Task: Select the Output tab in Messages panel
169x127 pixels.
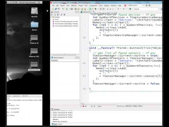Action: (x=60, y=124)
